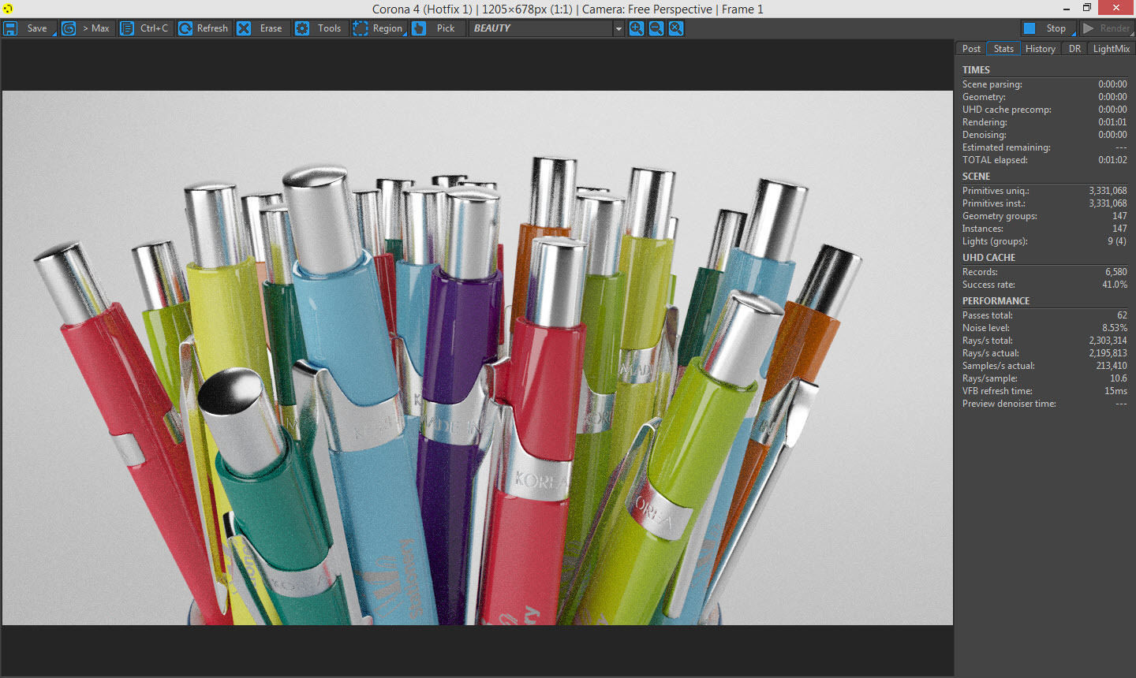The height and width of the screenshot is (678, 1136).
Task: Click the Noise level value 8.53%
Action: (1115, 328)
